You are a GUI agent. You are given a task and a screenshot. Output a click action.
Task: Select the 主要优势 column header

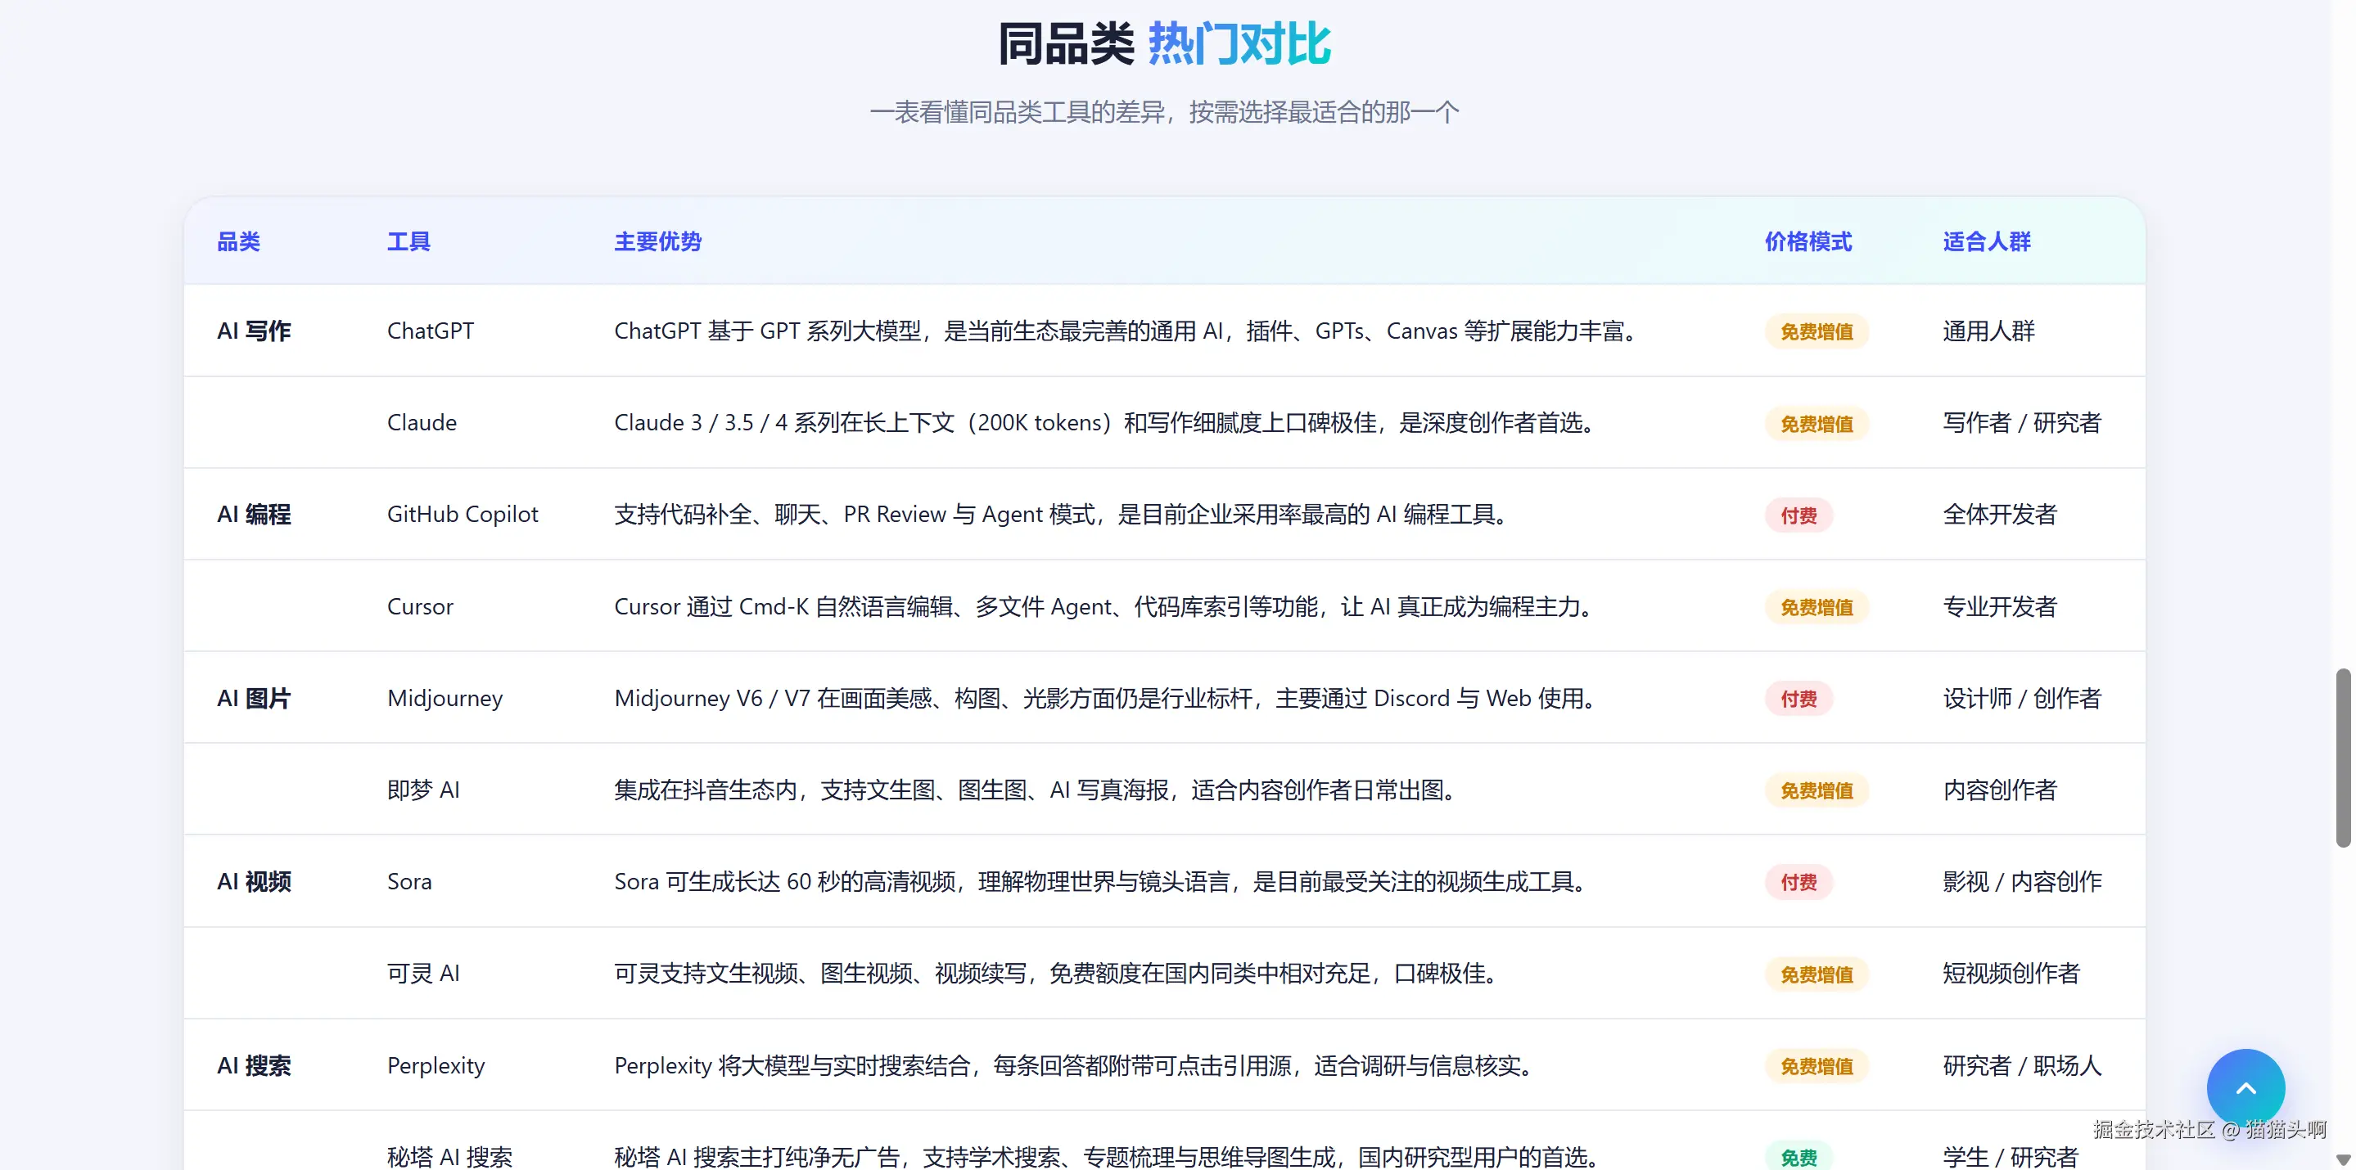pos(657,241)
